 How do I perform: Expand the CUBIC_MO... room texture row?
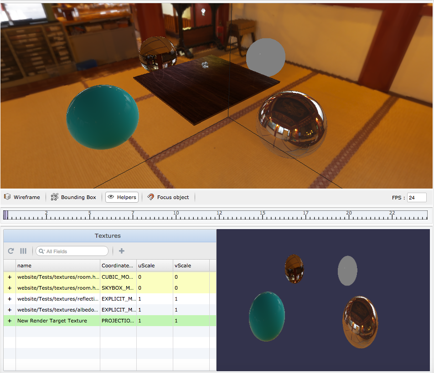10,277
